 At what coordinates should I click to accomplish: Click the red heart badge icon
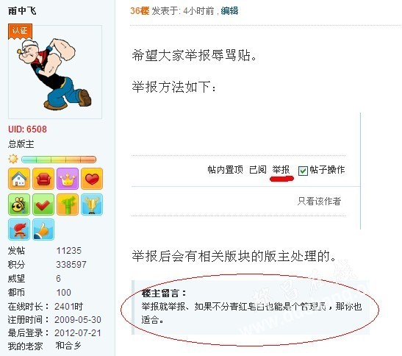92,179
